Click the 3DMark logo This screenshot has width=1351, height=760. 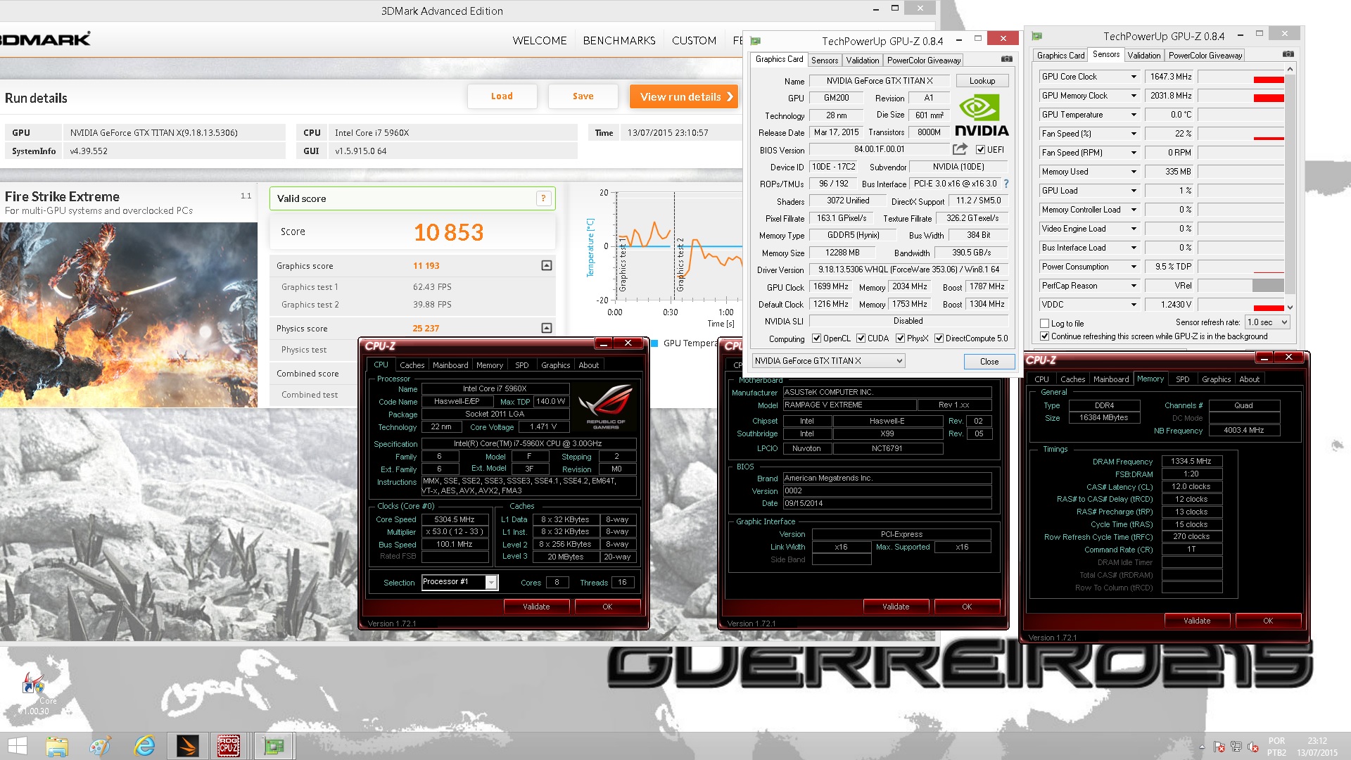(x=45, y=39)
